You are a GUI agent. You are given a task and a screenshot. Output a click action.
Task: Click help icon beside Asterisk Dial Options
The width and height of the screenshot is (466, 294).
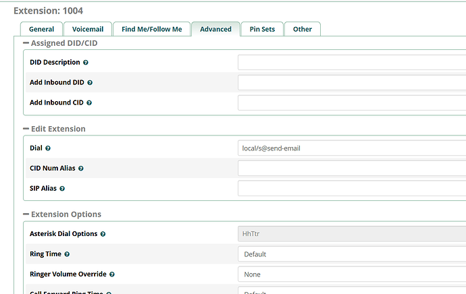click(x=103, y=234)
